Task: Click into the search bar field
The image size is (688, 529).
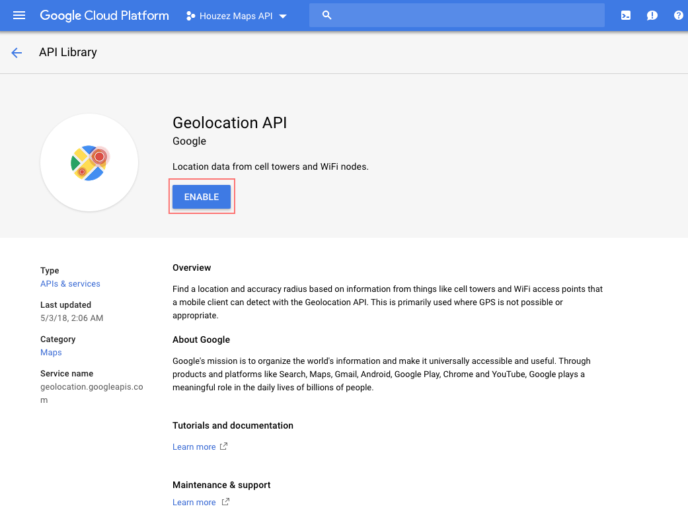Action: tap(456, 15)
